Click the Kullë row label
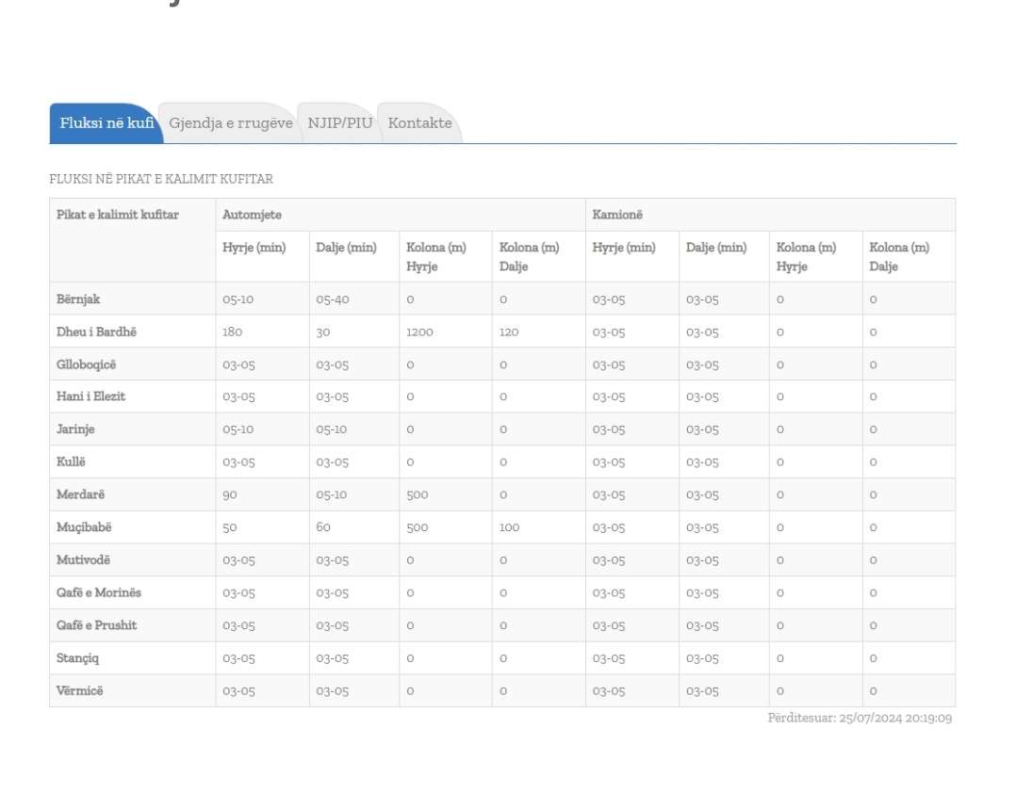1016x793 pixels. click(71, 461)
